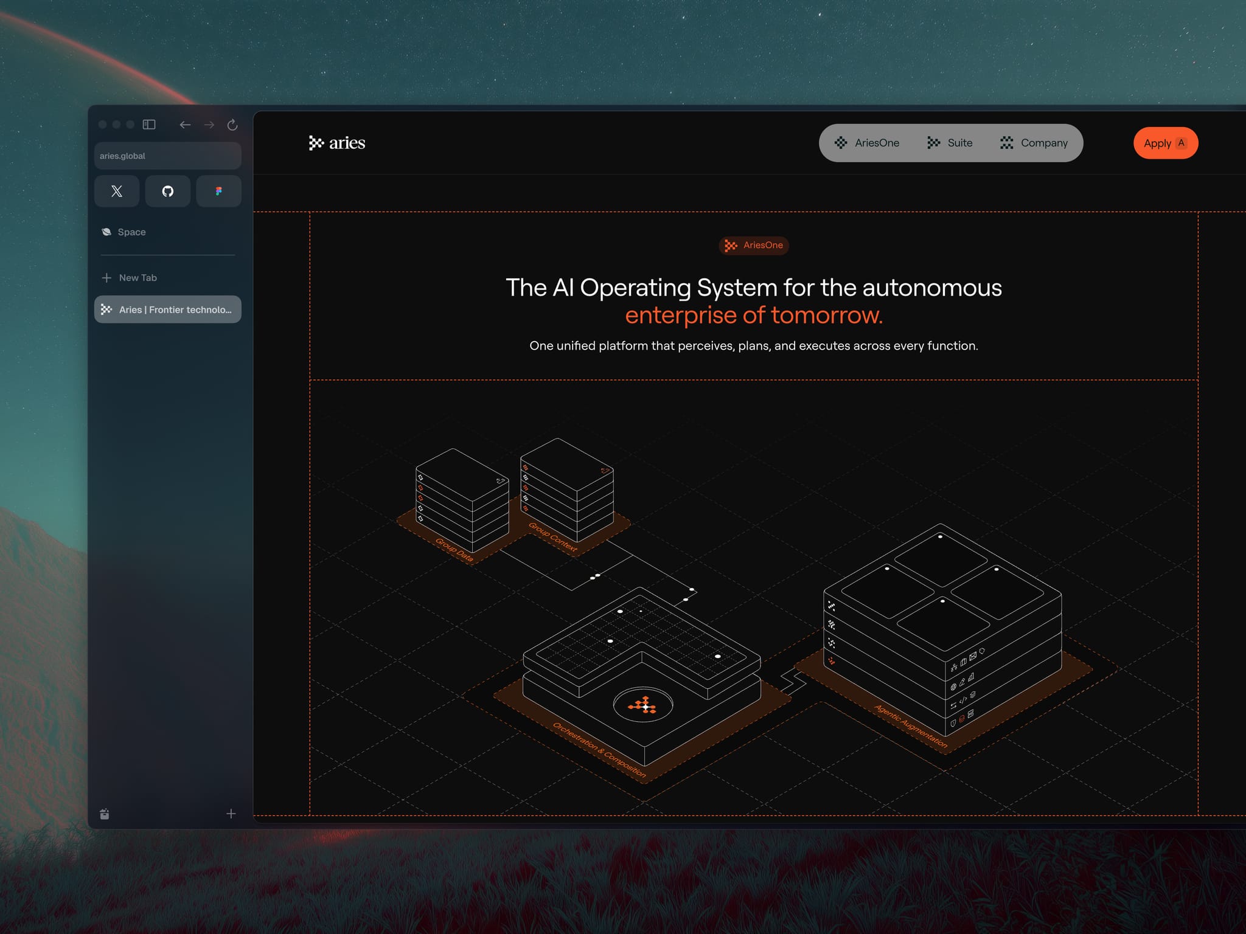The image size is (1246, 934).
Task: Add a new space with bottom plus icon
Action: click(231, 814)
